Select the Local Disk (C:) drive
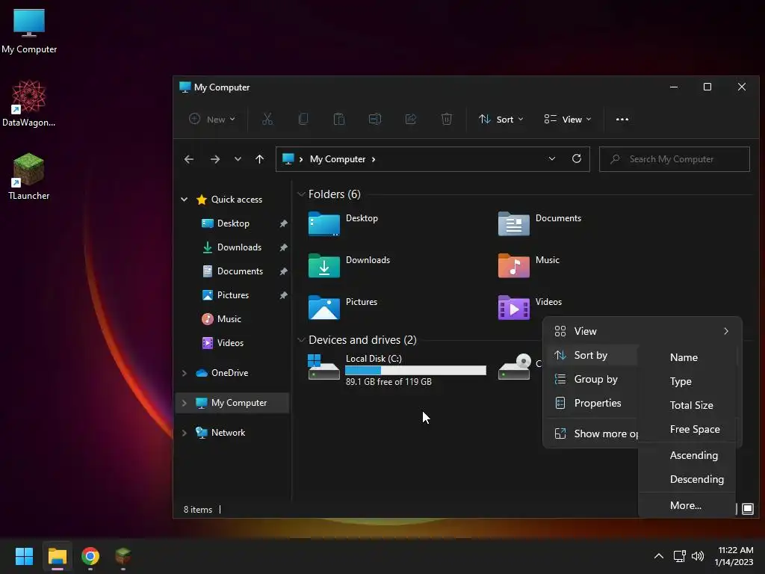Screen dimensions: 765x574 (x=397, y=369)
